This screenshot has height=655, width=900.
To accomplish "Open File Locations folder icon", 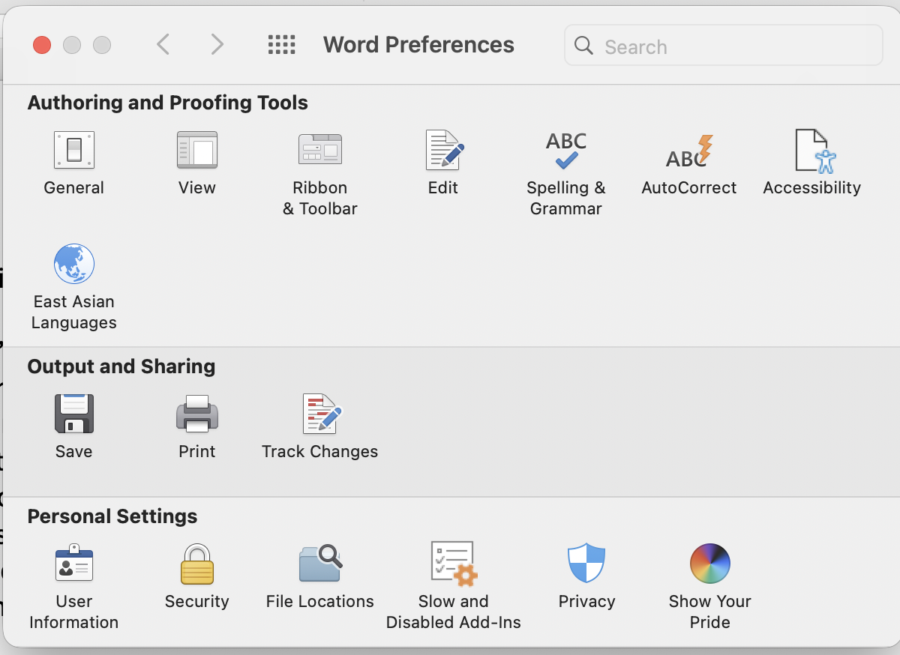I will pyautogui.click(x=320, y=564).
